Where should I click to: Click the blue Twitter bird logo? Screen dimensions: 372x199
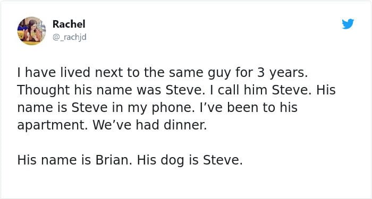[x=348, y=24]
